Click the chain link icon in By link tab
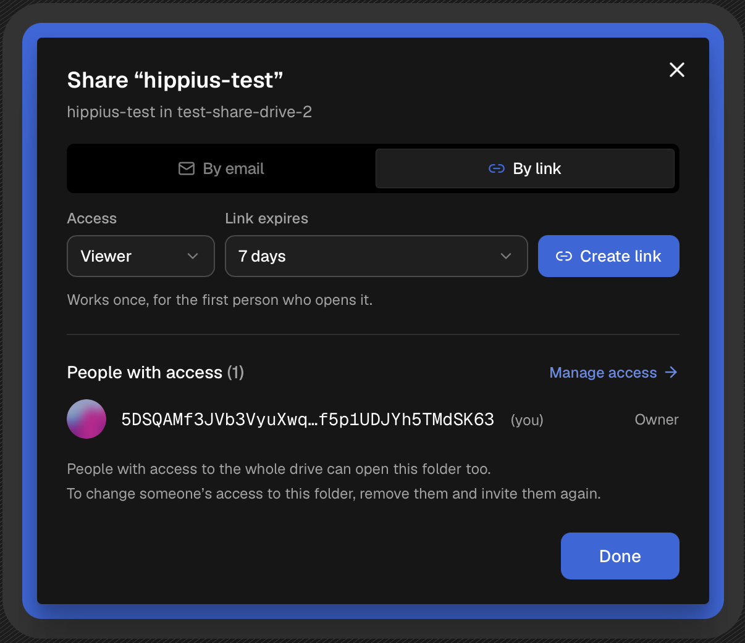 click(497, 168)
